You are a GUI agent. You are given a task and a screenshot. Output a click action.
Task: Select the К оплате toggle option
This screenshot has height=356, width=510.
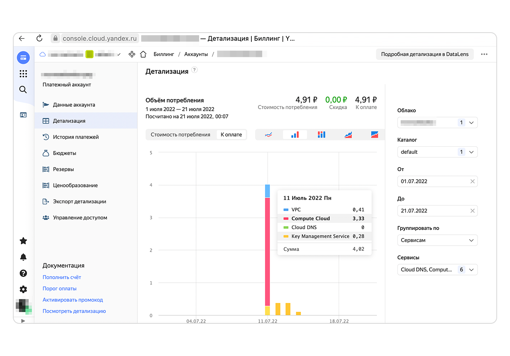point(231,135)
